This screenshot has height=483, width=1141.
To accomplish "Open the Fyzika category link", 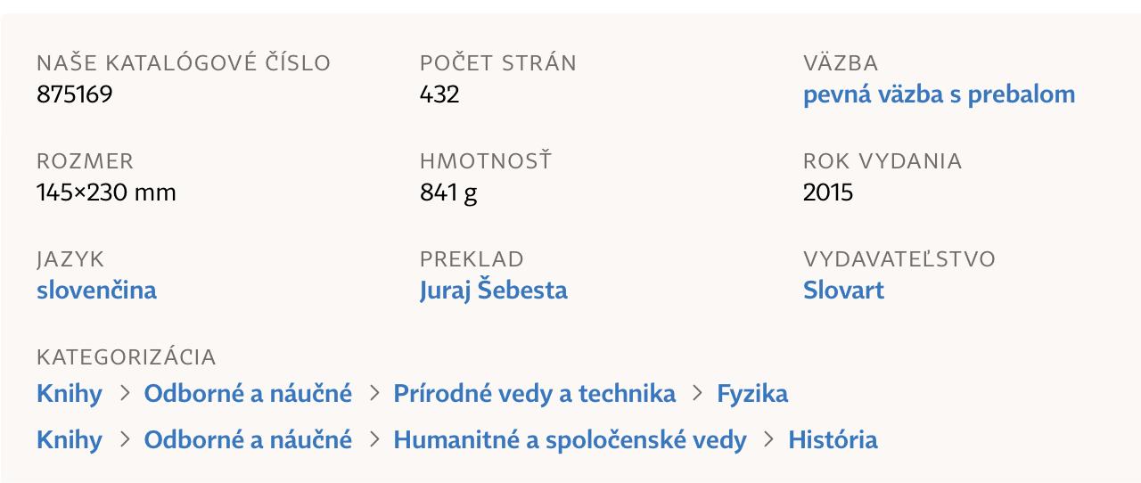I will (752, 394).
